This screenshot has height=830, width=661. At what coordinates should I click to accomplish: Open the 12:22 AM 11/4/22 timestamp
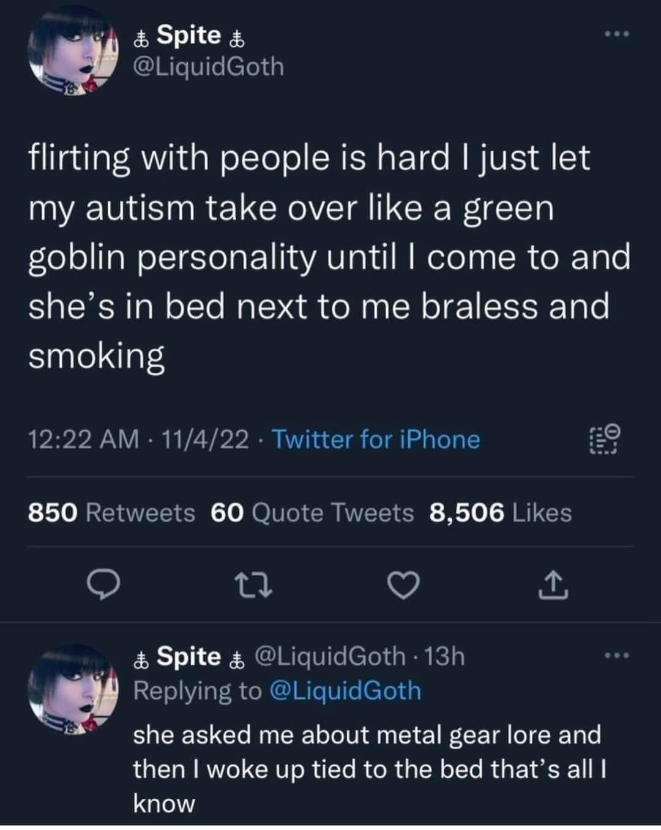[138, 439]
